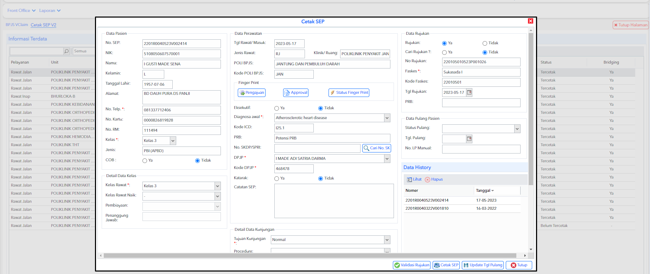
Task: Sort history by Tanggal column
Action: tap(485, 191)
